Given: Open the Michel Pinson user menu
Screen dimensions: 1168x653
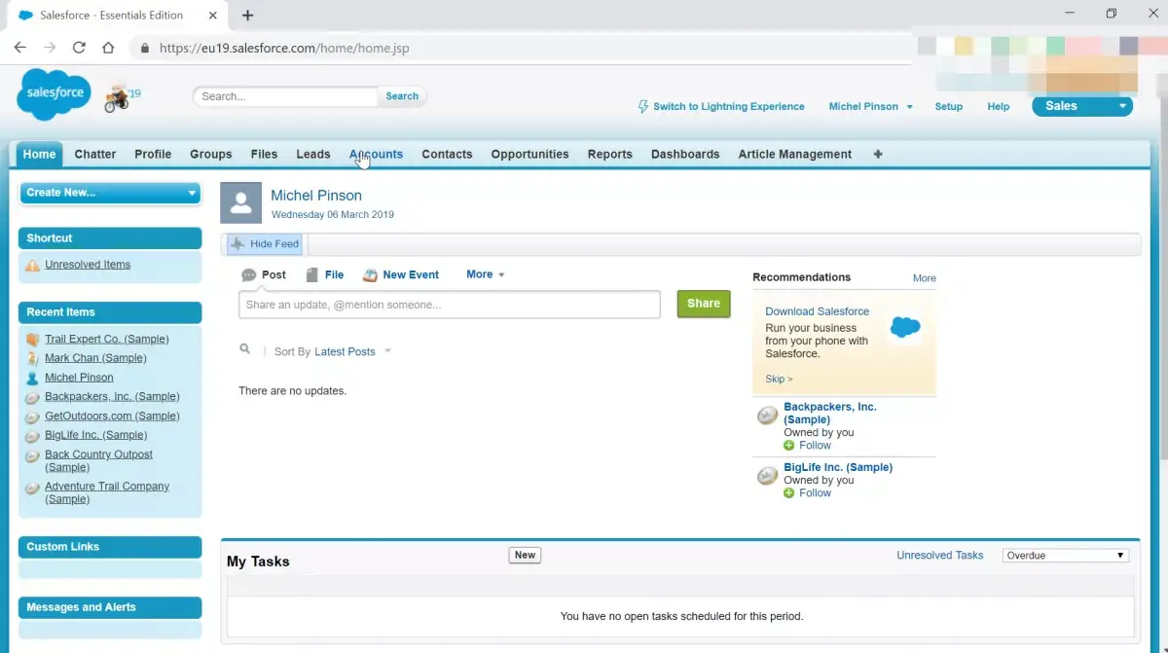Looking at the screenshot, I should (870, 106).
